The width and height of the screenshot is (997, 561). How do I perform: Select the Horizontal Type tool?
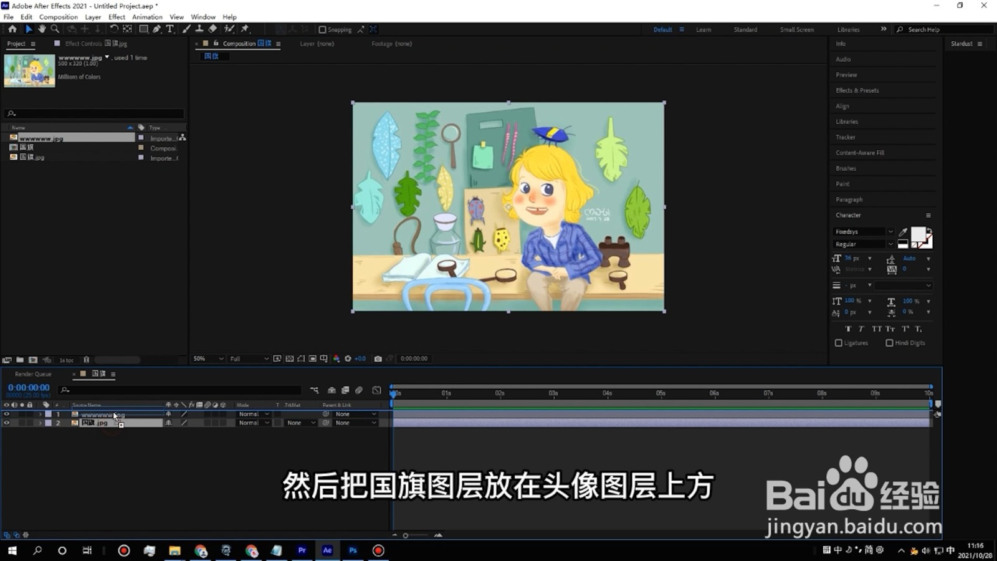(169, 29)
